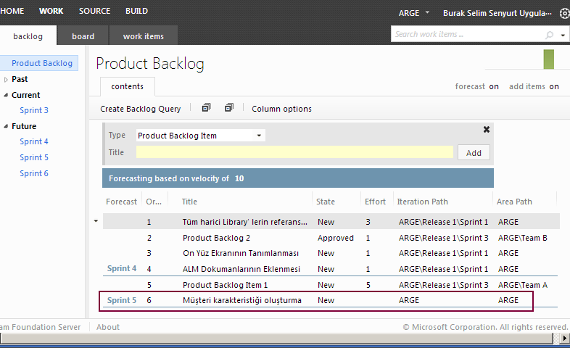Open settings via the gear icon
The width and height of the screenshot is (570, 348).
pyautogui.click(x=564, y=13)
